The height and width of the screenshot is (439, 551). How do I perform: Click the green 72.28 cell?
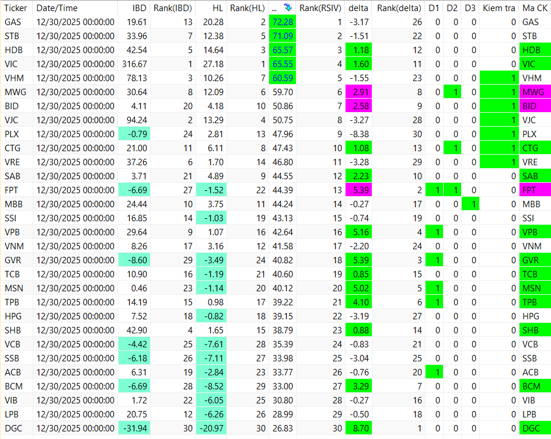283,22
